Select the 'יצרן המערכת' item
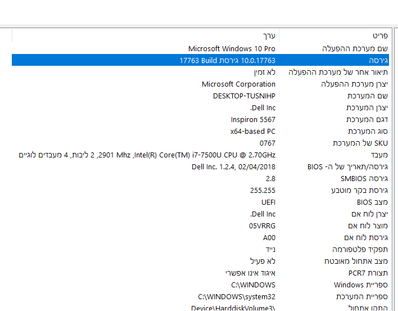The height and width of the screenshot is (311, 398). coord(367,107)
